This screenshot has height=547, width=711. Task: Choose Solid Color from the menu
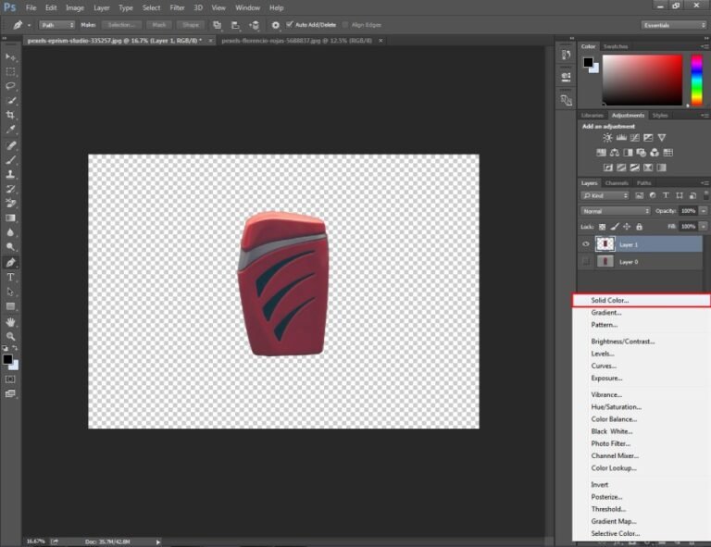click(641, 300)
